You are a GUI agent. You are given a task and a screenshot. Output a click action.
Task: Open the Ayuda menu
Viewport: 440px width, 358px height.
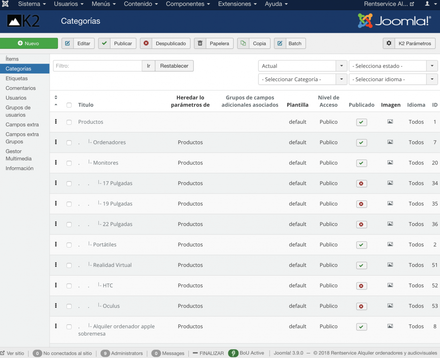tap(276, 4)
